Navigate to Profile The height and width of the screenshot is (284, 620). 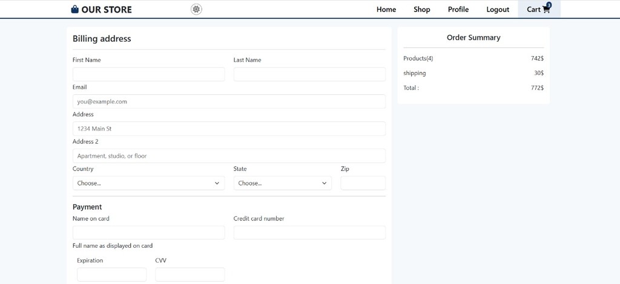pyautogui.click(x=458, y=10)
